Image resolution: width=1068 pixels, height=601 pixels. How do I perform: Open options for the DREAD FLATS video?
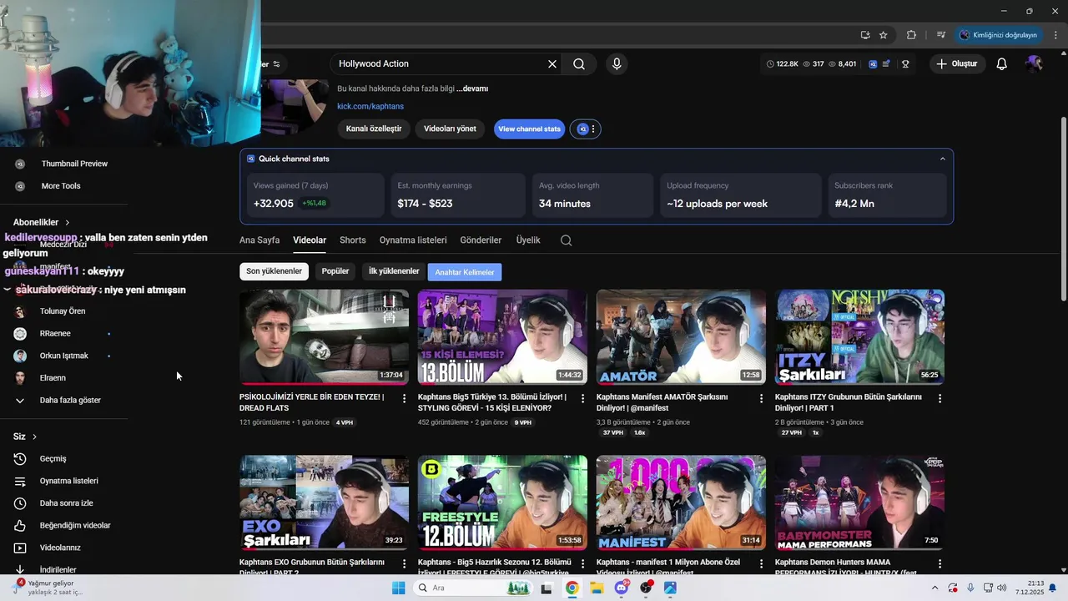coord(404,399)
